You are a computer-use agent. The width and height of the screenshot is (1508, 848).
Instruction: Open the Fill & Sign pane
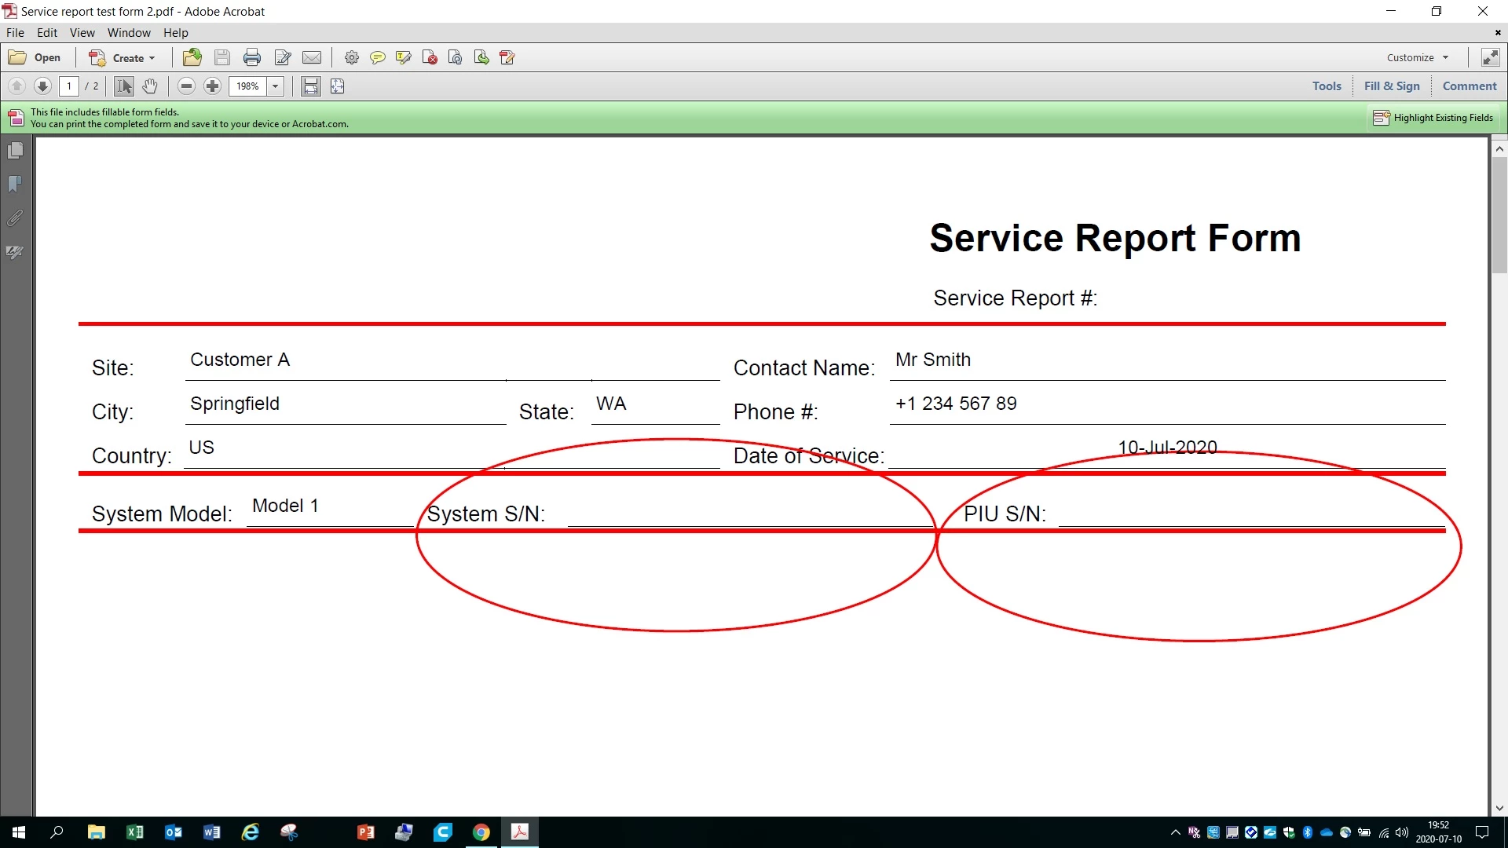1392,86
